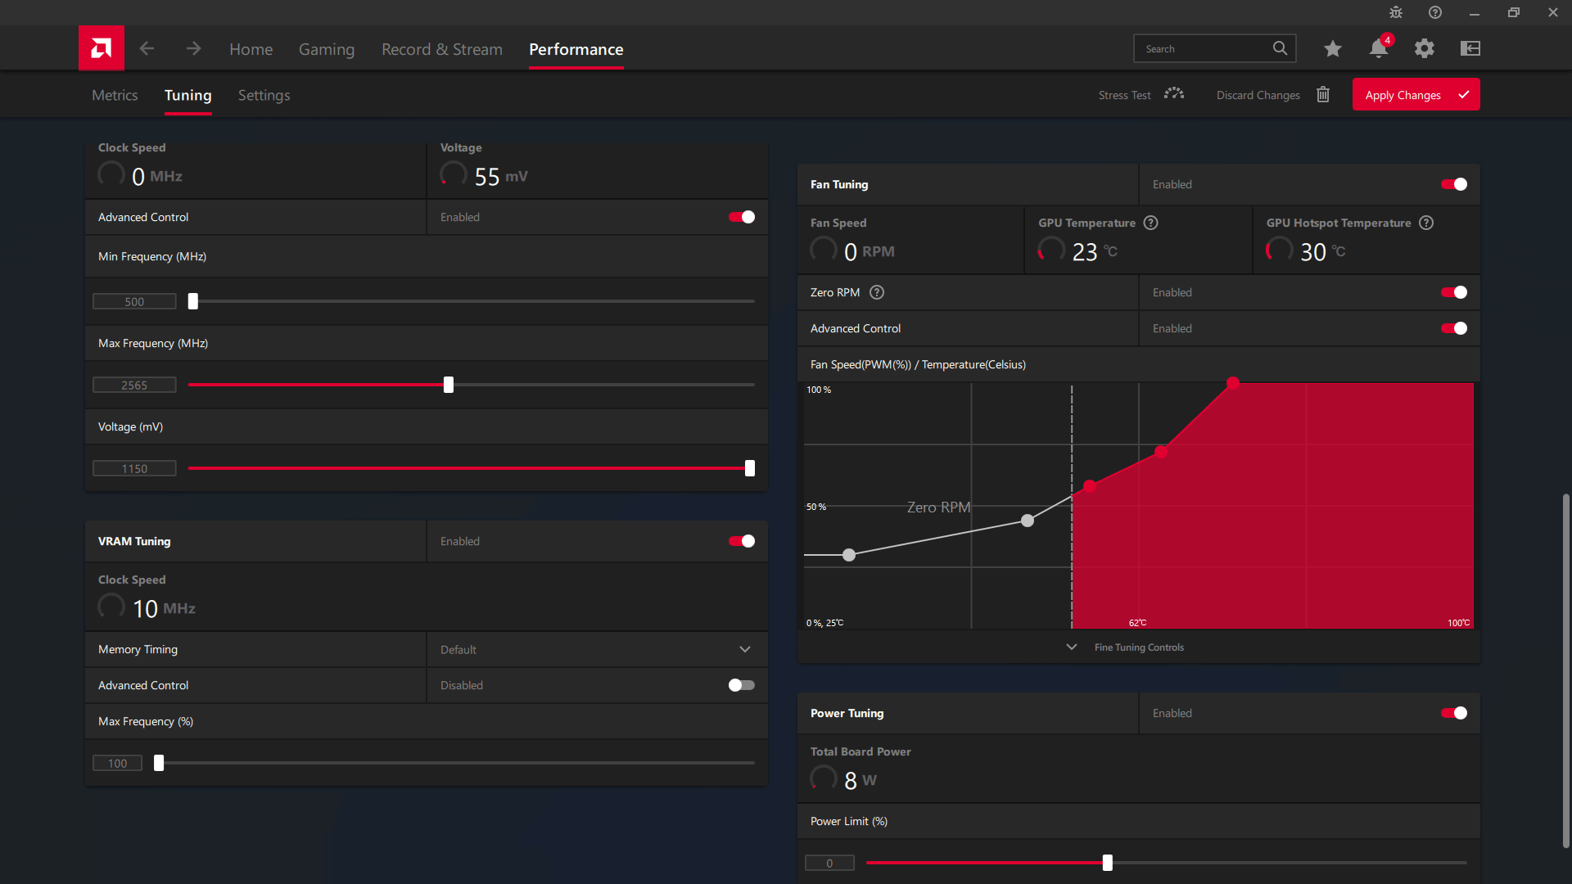Screen dimensions: 1572x884
Task: Toggle Power Tuning switch
Action: [1454, 713]
